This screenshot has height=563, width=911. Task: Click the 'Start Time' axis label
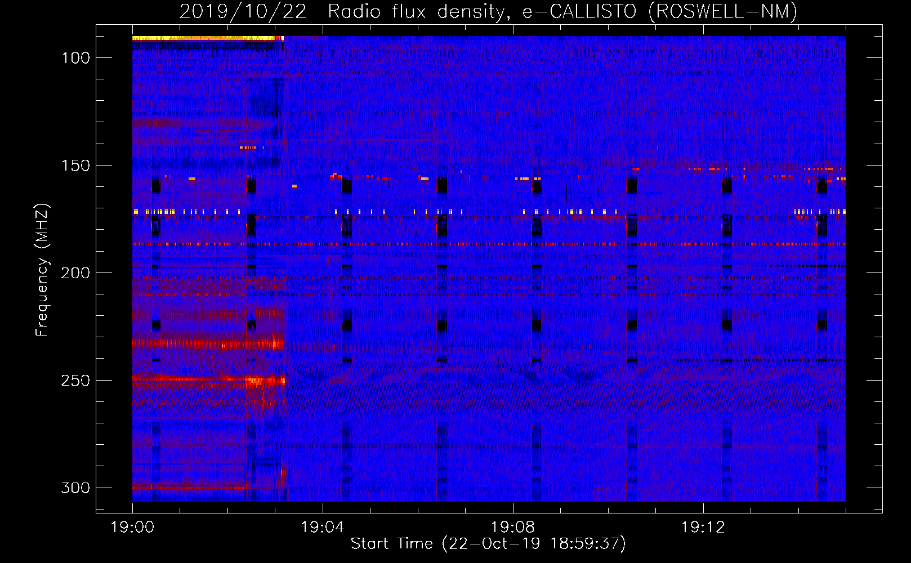pos(488,544)
